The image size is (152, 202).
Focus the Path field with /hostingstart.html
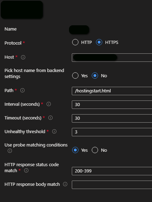tap(112, 91)
